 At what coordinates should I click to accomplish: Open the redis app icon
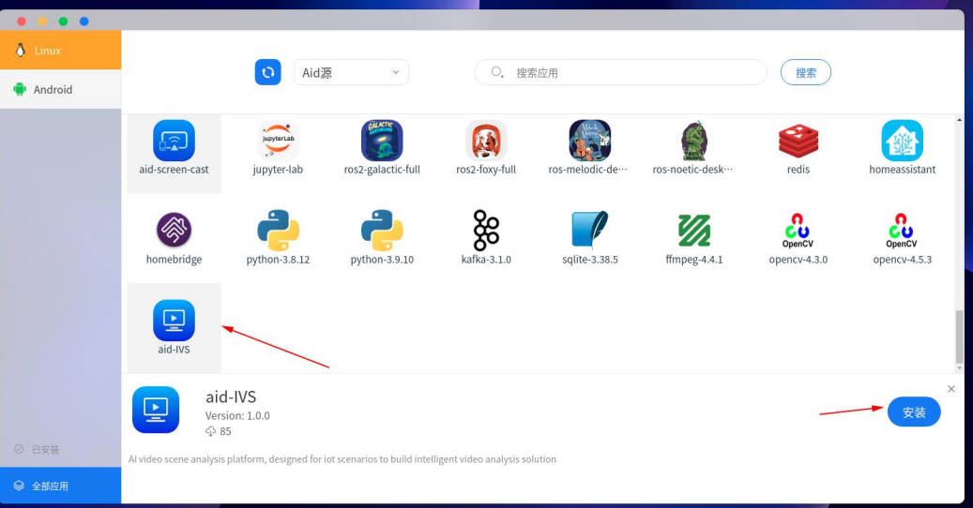coord(798,142)
